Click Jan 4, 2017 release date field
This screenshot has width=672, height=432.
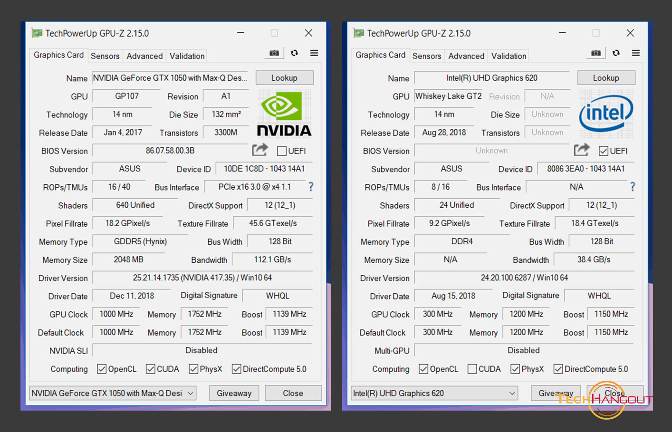[123, 133]
